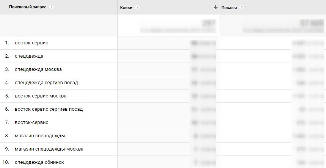Select the 'спецодежда москва' query
The image size is (326, 168).
point(38,69)
